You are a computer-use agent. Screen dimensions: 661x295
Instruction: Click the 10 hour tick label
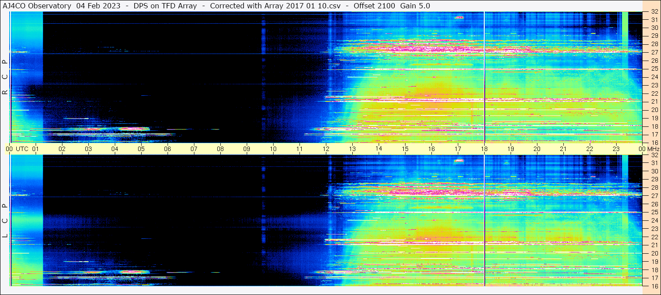273,149
